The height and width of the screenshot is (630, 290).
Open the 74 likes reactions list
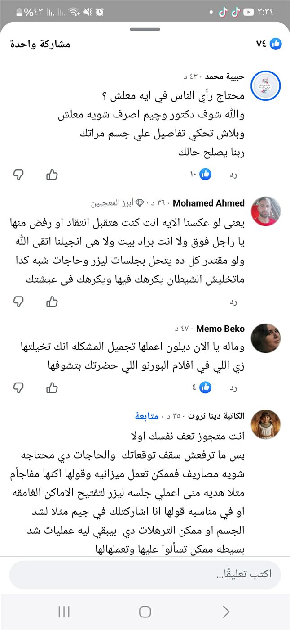[269, 44]
